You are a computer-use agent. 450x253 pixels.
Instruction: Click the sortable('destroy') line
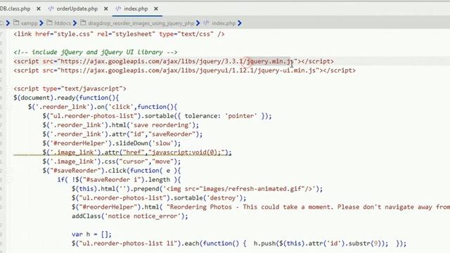tap(159, 198)
